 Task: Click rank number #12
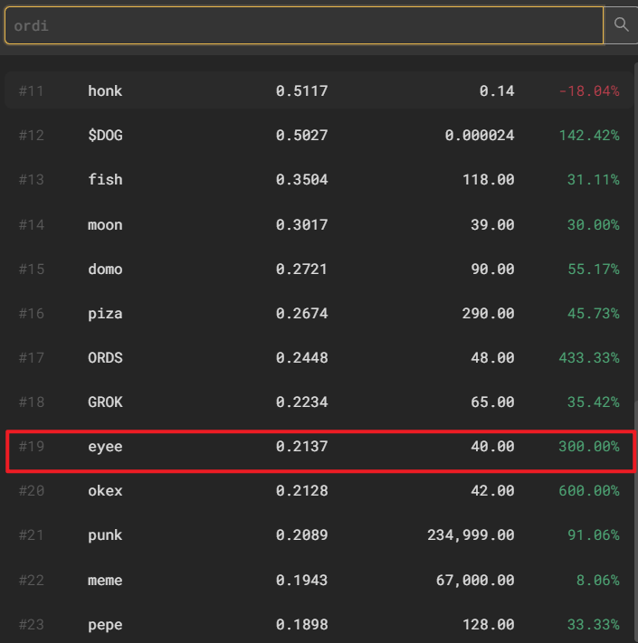click(31, 135)
